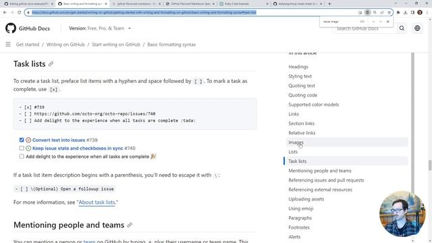This screenshot has height=243, width=432.
Task: Bookmark this page with the star icon
Action: [389, 12]
